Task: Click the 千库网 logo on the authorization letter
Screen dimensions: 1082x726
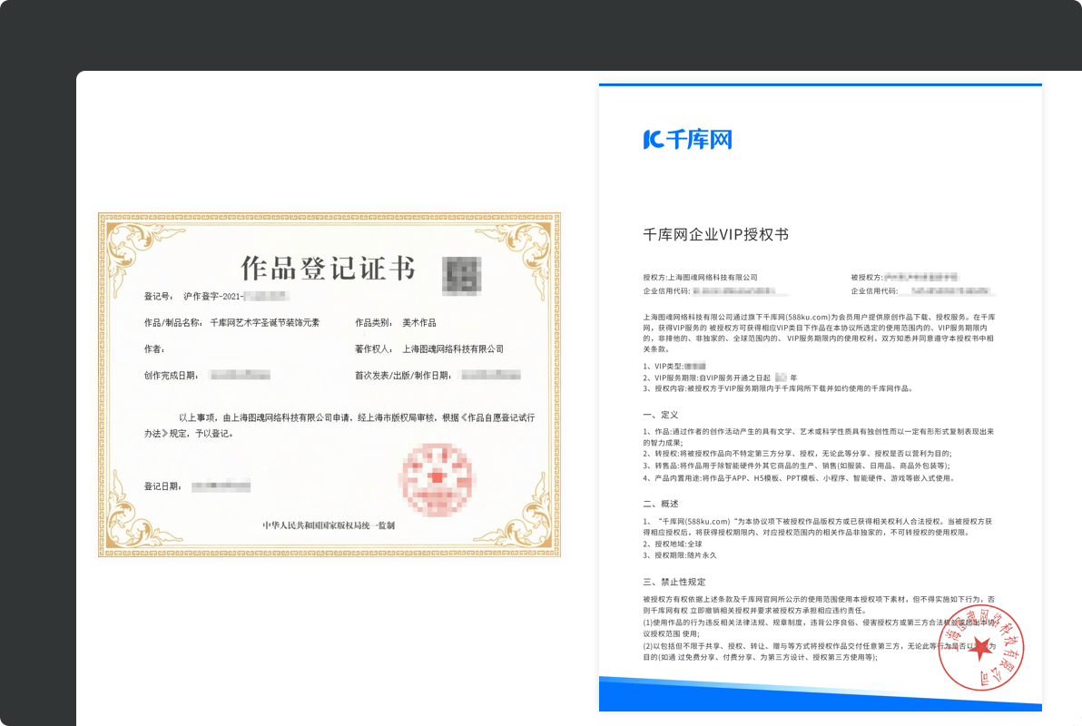Action: click(x=687, y=140)
